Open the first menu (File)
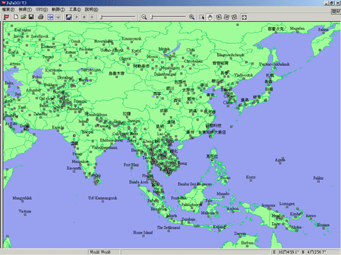The height and width of the screenshot is (255, 341). coord(9,9)
